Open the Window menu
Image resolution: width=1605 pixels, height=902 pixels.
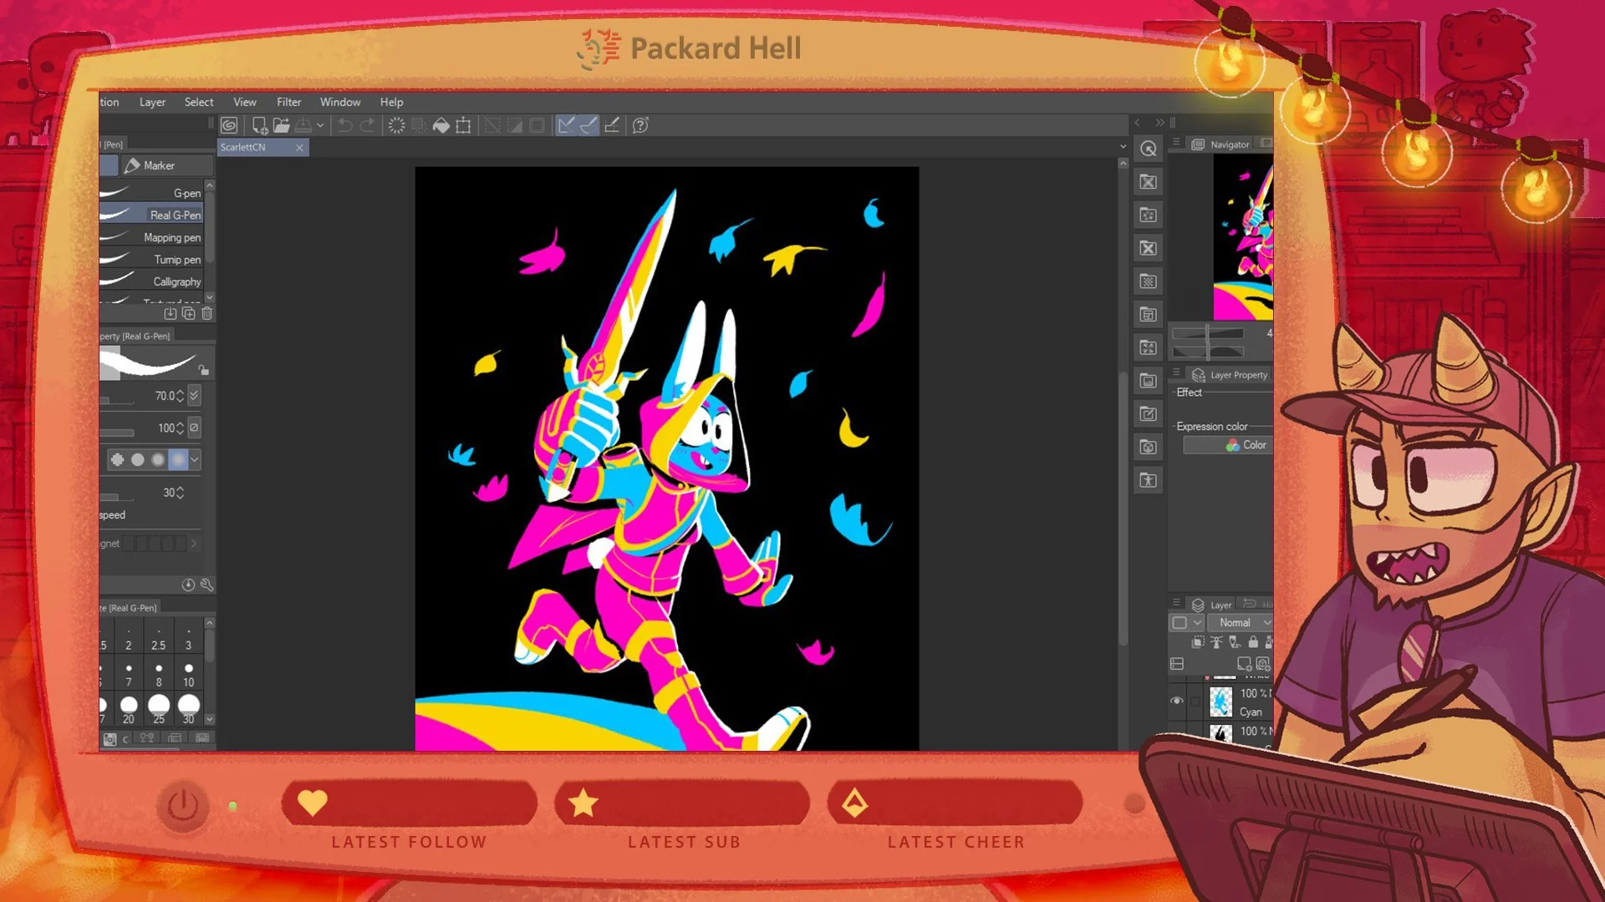339,102
